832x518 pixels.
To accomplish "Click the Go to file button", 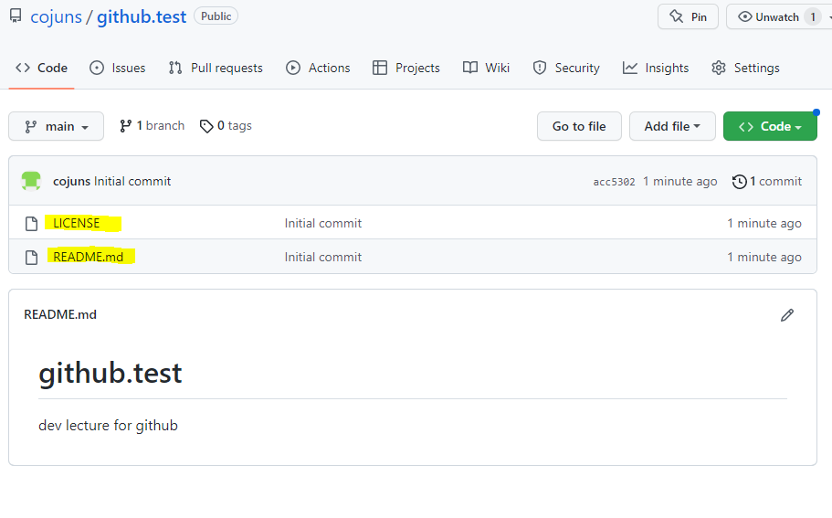I will coord(579,126).
